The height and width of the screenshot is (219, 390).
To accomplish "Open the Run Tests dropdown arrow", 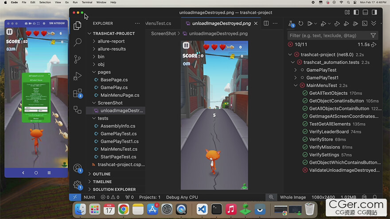I will coord(316,23).
